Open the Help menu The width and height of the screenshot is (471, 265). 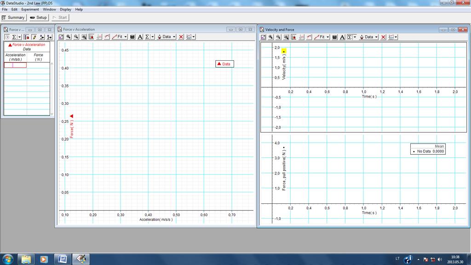point(79,9)
